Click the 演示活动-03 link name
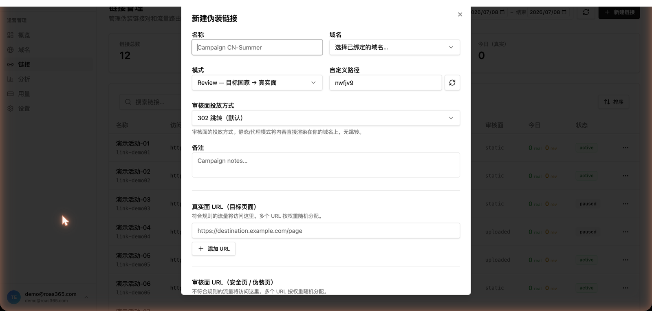Viewport: 652px width, 311px height. coord(133,200)
